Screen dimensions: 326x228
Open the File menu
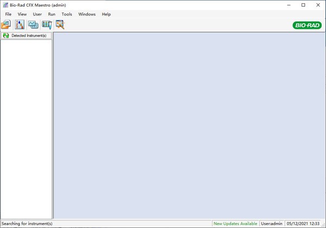point(8,14)
